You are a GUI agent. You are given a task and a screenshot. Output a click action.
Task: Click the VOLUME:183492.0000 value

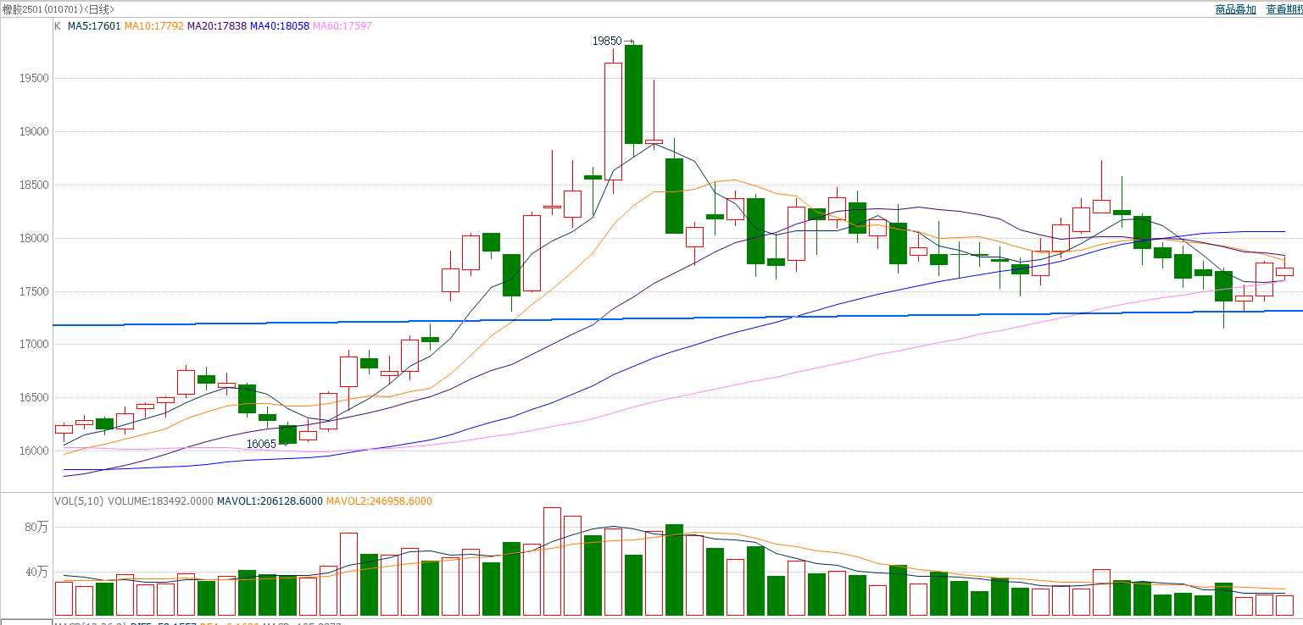tap(160, 501)
